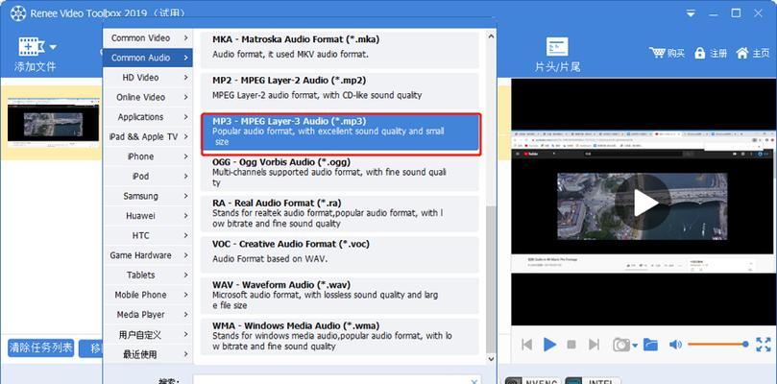Click the format search input field
777x384 pixels.
coord(337,380)
